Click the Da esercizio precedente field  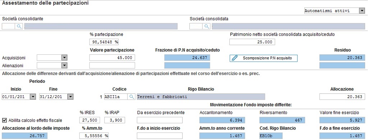point(160,120)
